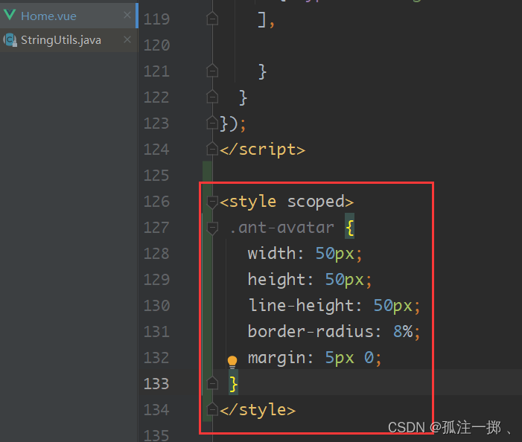This screenshot has height=442, width=522.
Task: Click the Vue file icon on Home.vue
Action: click(10, 15)
